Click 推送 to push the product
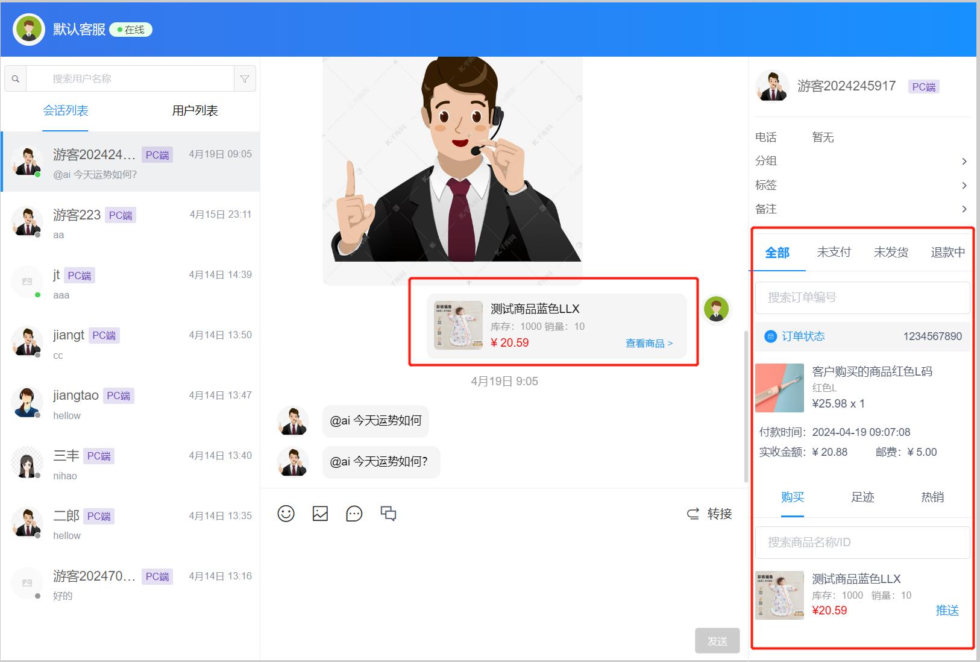980x662 pixels. 947,610
